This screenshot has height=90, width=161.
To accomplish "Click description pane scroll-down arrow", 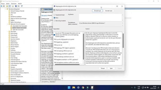I will (x=62, y=78).
